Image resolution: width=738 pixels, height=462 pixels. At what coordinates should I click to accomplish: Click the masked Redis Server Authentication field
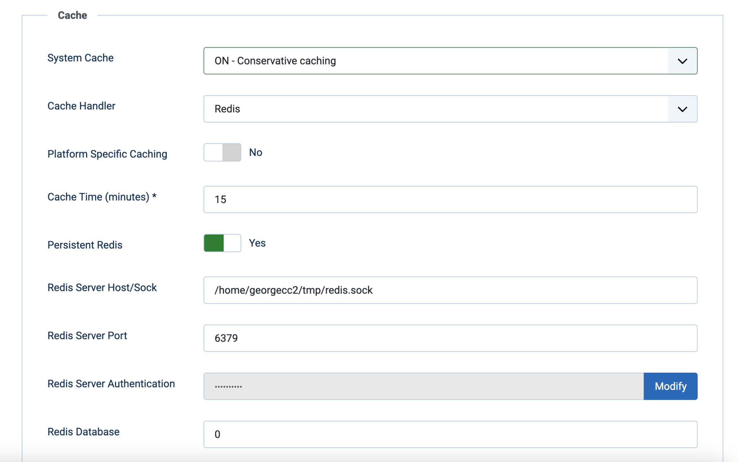point(423,386)
